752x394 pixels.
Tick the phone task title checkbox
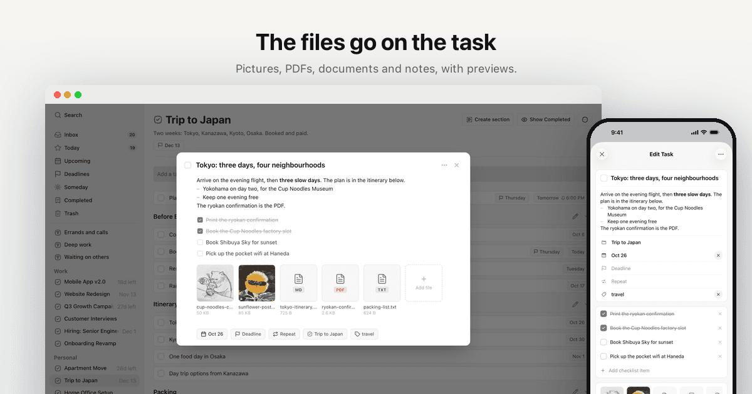[x=603, y=178]
